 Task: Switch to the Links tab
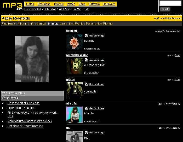[x=63, y=24]
